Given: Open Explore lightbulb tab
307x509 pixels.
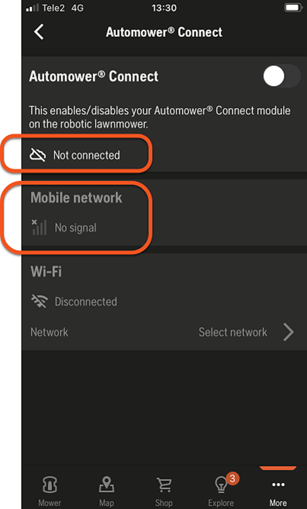Looking at the screenshot, I should [221, 492].
